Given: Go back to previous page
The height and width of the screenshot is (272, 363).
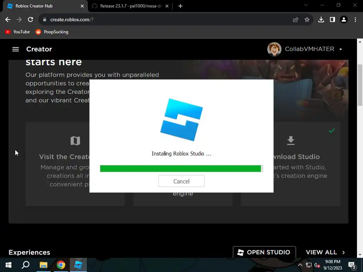Looking at the screenshot, I should tap(8, 20).
